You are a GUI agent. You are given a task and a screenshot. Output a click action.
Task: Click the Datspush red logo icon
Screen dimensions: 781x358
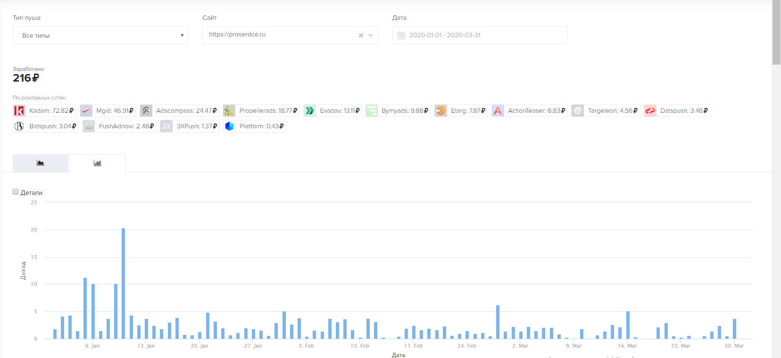click(650, 111)
